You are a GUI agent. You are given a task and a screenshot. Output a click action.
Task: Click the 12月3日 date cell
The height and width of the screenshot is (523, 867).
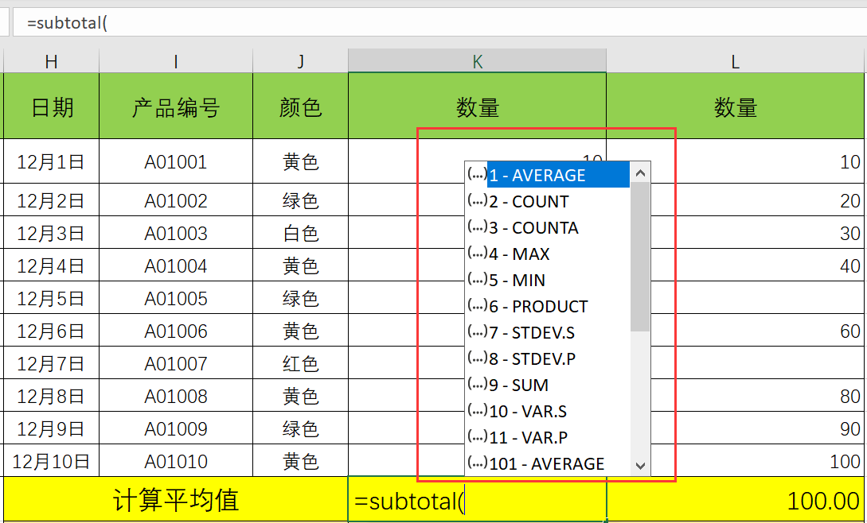tap(52, 233)
